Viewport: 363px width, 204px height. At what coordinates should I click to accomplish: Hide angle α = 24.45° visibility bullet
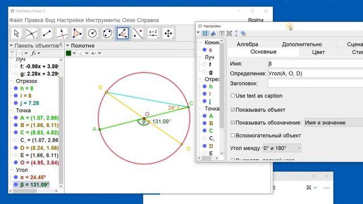click(x=16, y=177)
